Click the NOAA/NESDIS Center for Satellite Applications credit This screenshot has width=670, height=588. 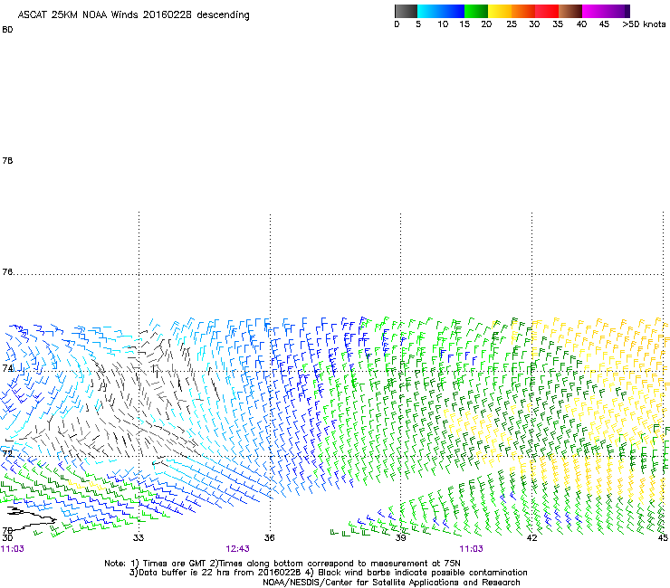click(x=391, y=583)
